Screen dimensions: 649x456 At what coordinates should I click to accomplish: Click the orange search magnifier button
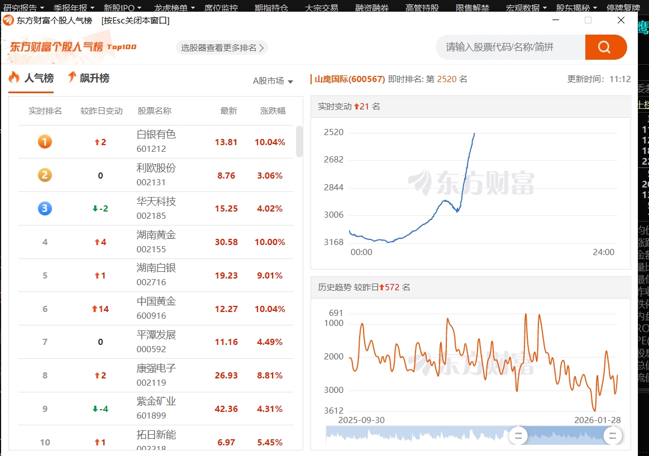[605, 47]
